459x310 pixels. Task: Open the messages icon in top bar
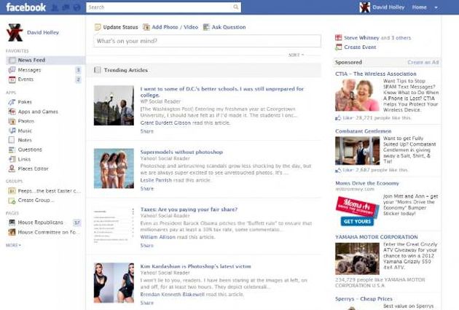(66, 7)
